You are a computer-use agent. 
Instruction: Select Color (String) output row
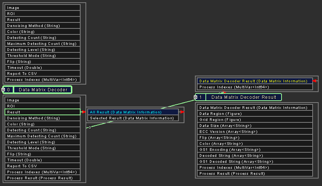(x=42, y=124)
